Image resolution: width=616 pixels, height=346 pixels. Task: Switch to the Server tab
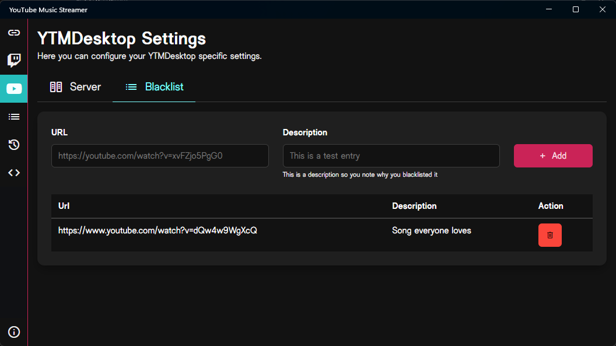pos(75,87)
